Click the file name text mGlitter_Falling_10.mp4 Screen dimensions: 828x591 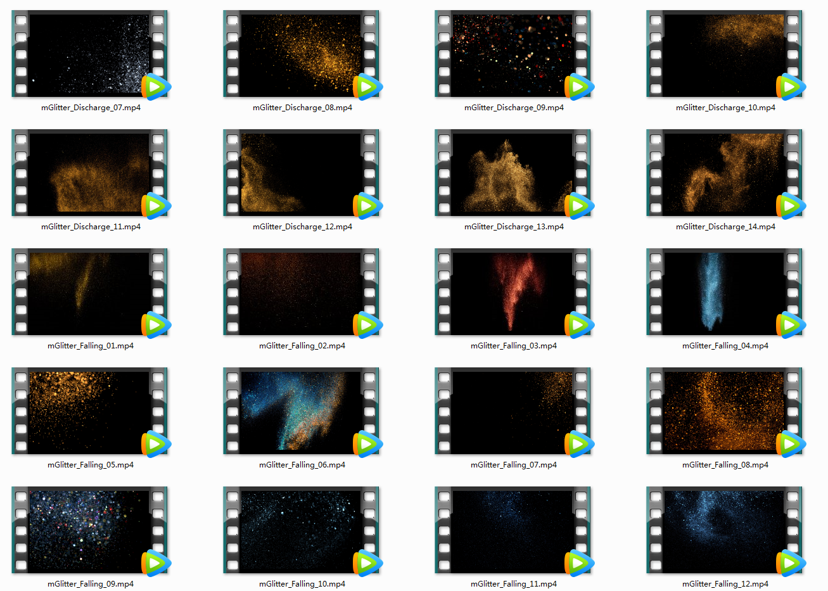[x=302, y=584]
